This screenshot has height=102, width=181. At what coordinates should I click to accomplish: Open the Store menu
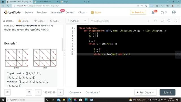click(x=96, y=12)
